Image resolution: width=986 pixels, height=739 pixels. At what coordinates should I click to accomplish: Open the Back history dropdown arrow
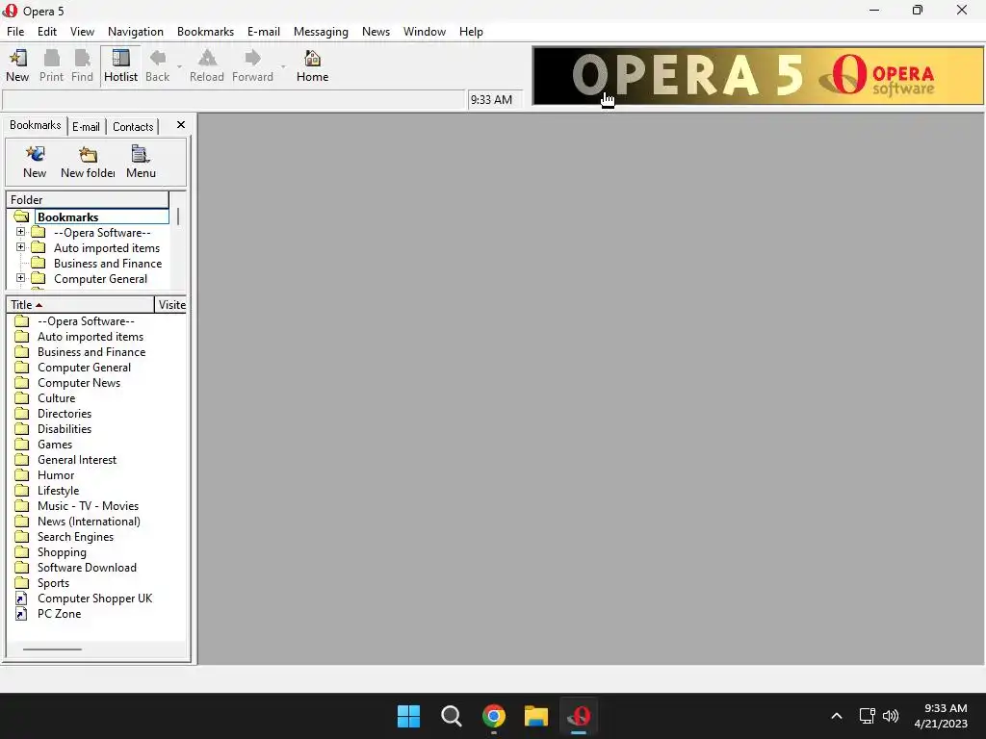click(179, 66)
